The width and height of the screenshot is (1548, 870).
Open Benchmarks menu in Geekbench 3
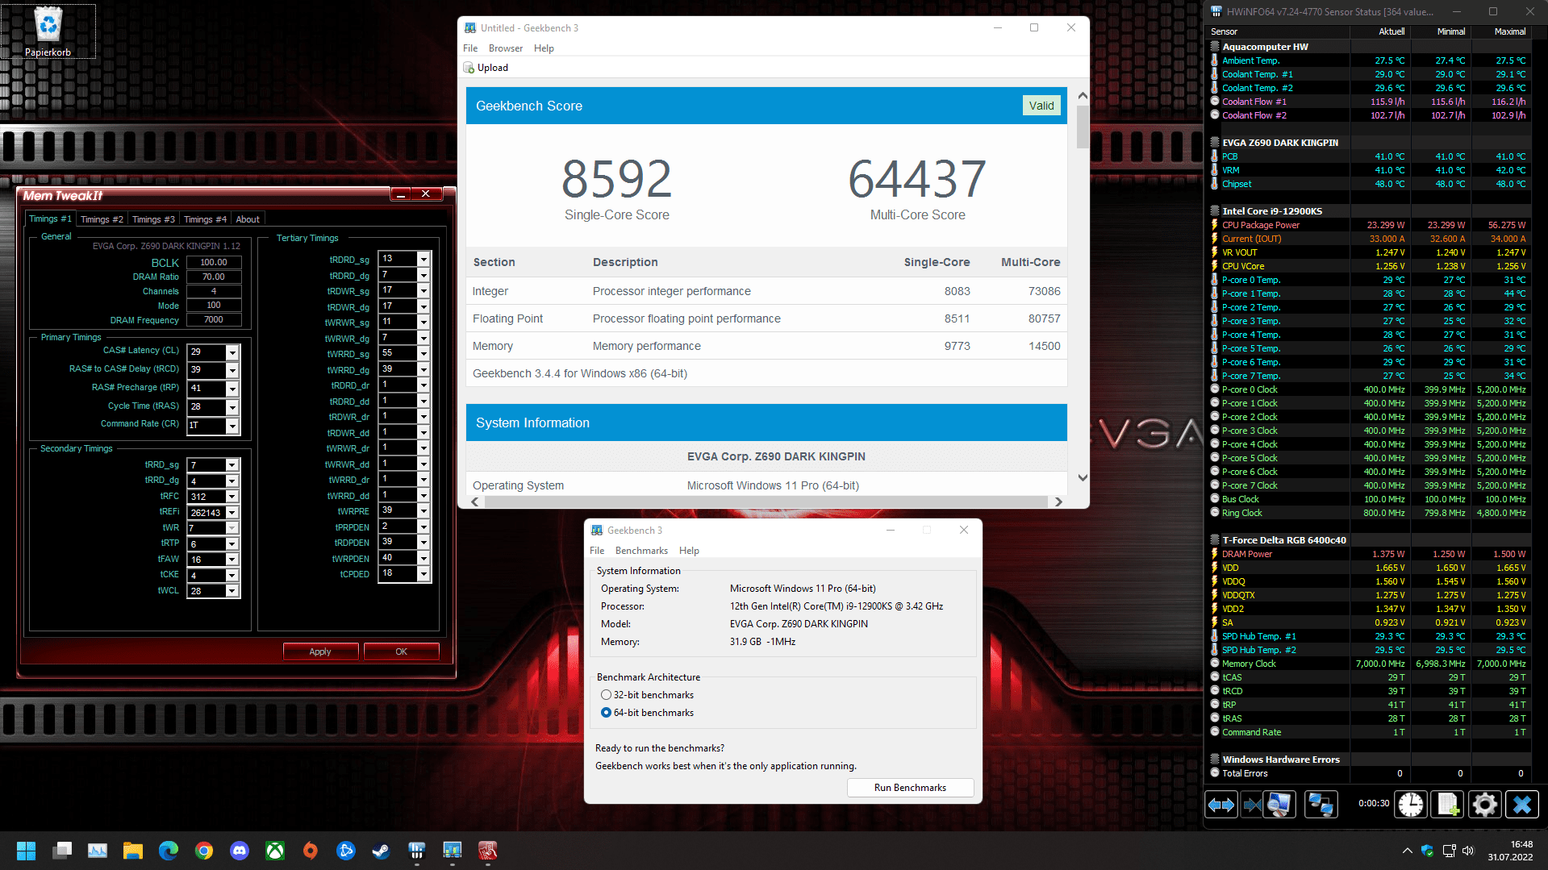coord(641,551)
